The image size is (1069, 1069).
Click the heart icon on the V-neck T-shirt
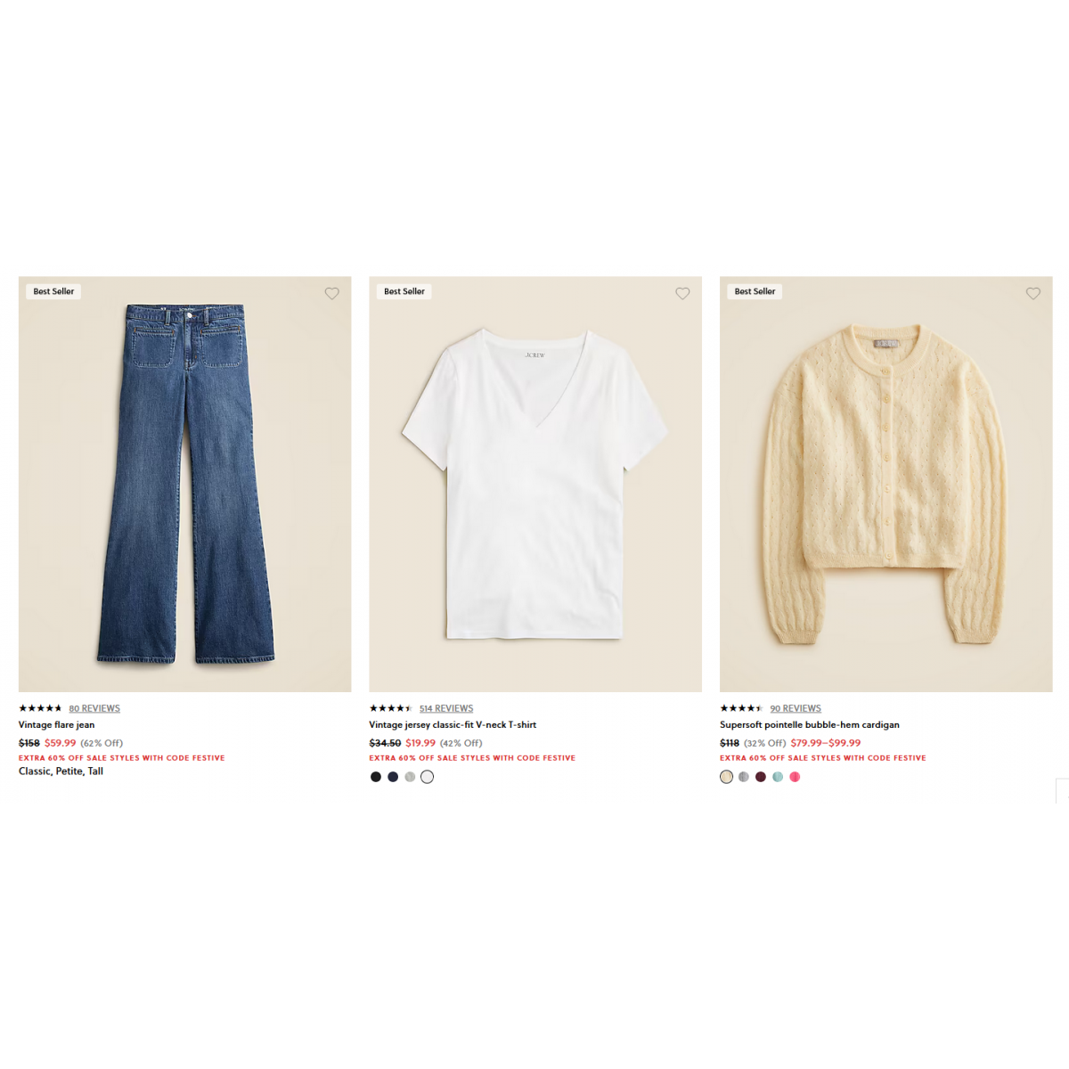682,293
